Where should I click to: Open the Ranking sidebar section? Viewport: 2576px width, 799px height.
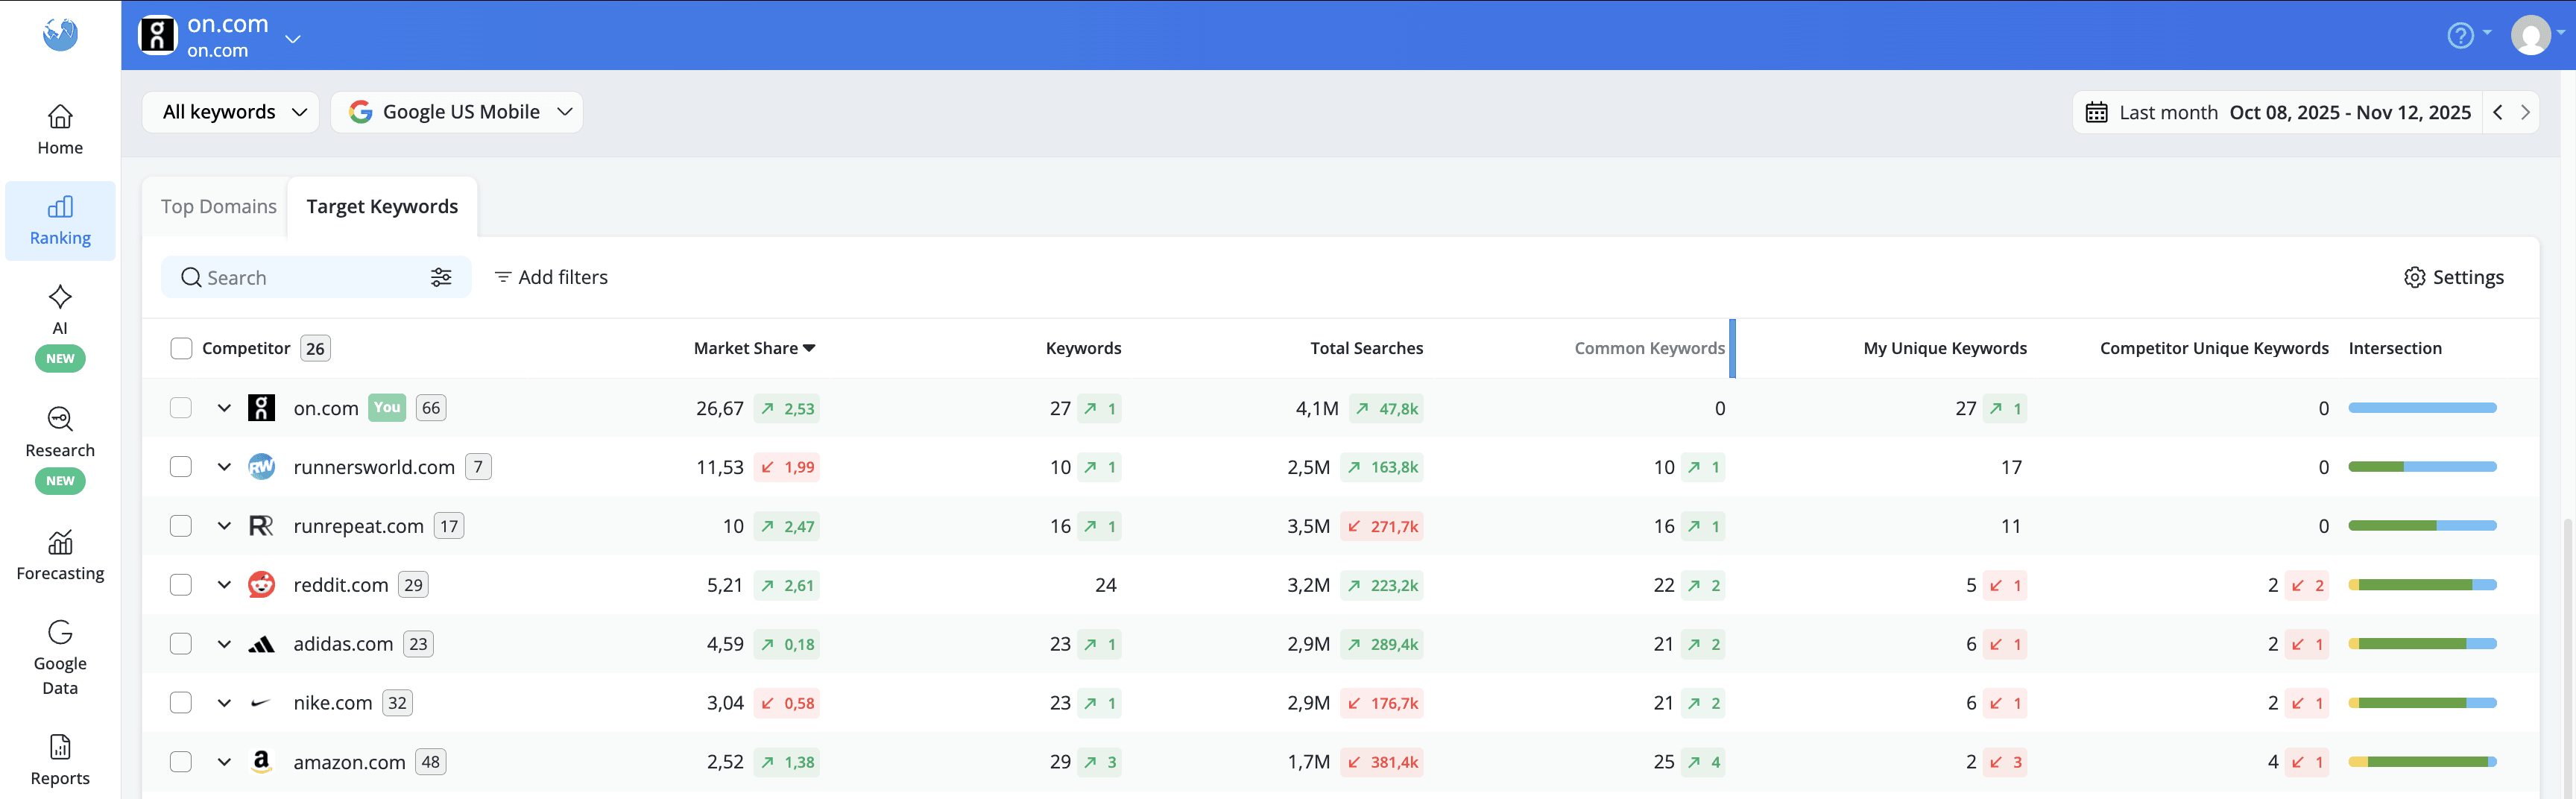point(60,221)
